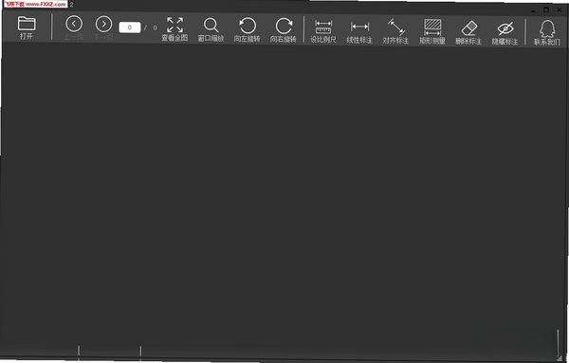Go to next page (下一页)

[x=103, y=27]
